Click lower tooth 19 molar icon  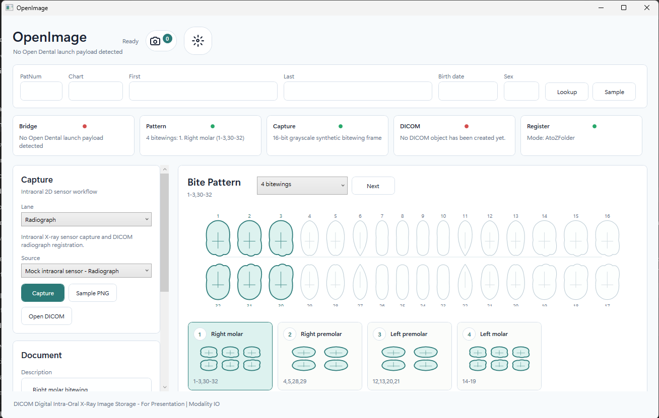coord(545,282)
